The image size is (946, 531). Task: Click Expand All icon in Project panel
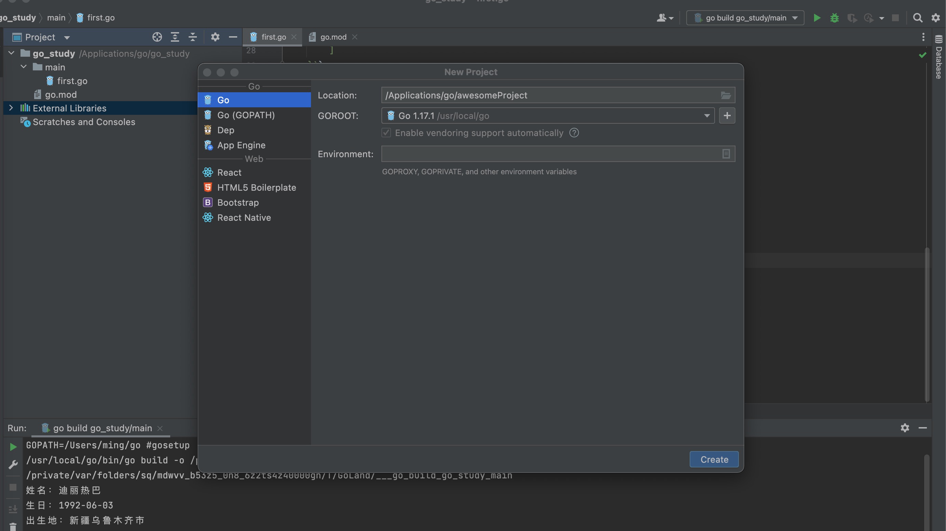click(x=175, y=37)
